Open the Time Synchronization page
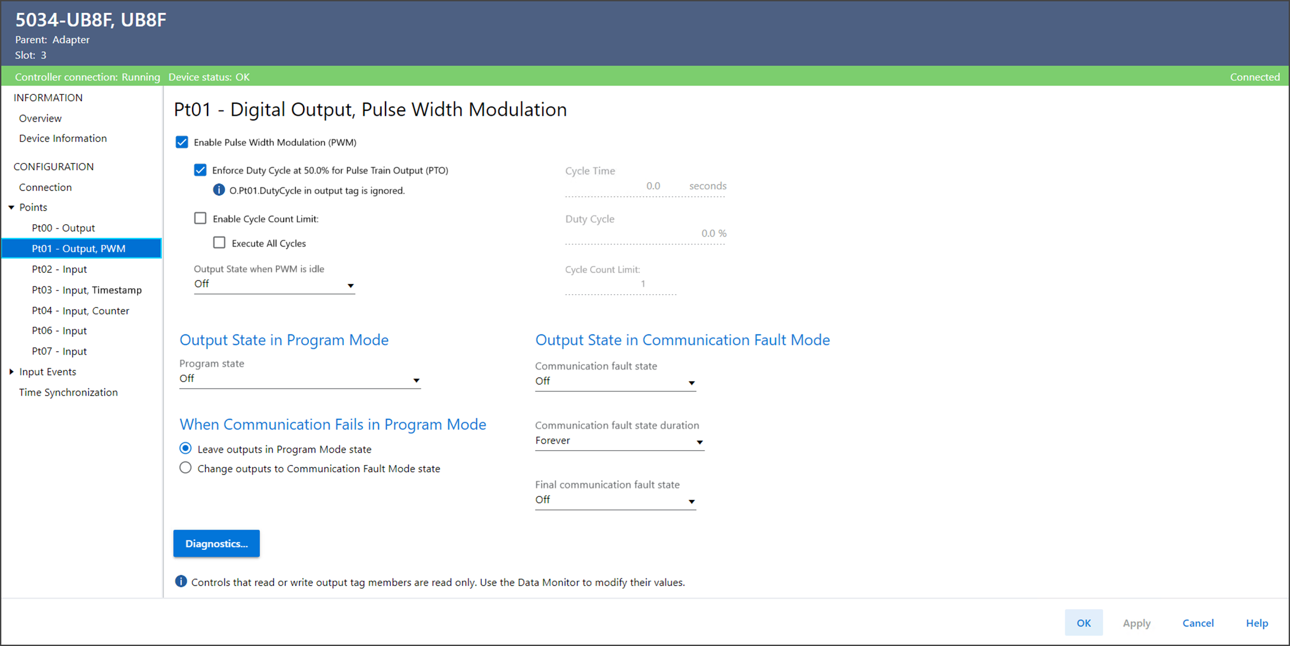The image size is (1290, 646). [x=68, y=392]
